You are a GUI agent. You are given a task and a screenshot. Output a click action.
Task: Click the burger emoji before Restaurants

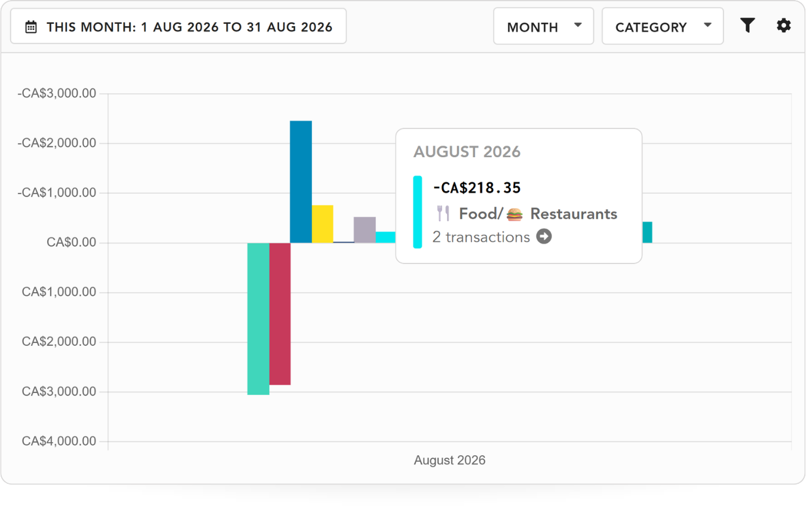(514, 214)
